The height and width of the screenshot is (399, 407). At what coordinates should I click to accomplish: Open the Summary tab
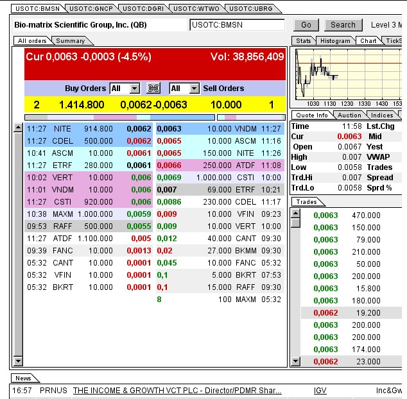[x=71, y=40]
